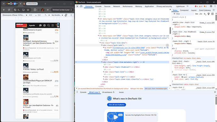Open the Performance panel tab
217x122 pixels.
point(127,6)
